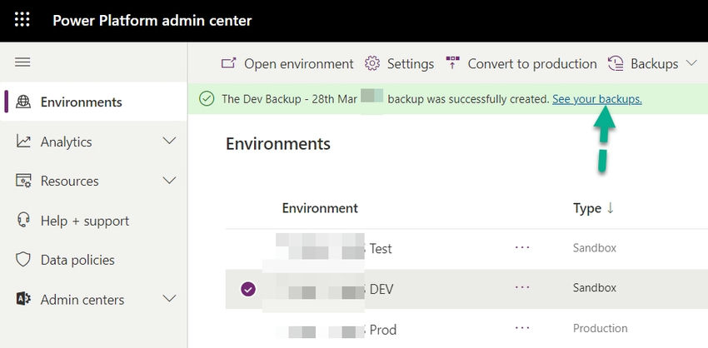Sort by the Type column header
708x348 pixels.
click(593, 208)
